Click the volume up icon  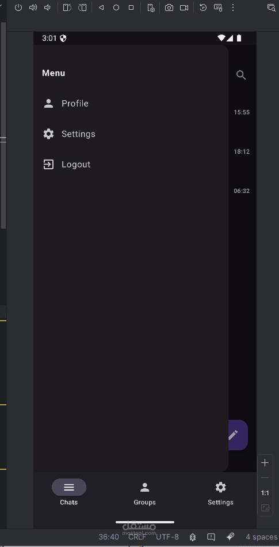pyautogui.click(x=33, y=7)
